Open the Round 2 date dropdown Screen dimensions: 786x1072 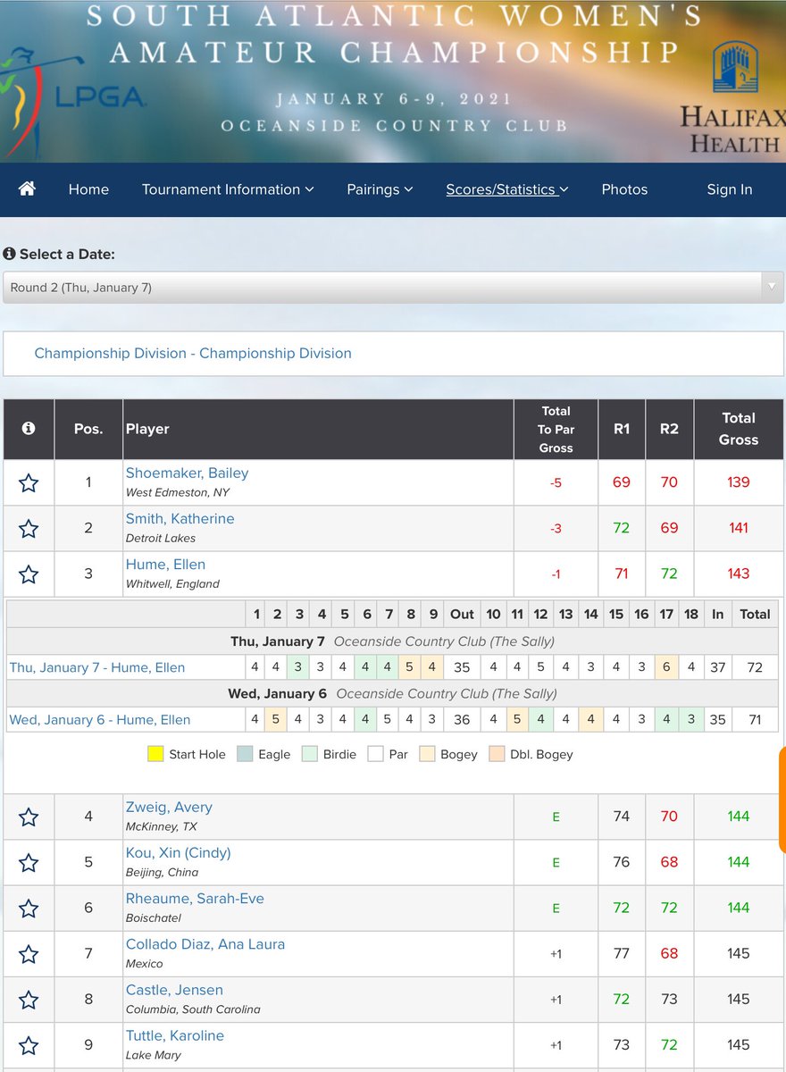pos(393,288)
